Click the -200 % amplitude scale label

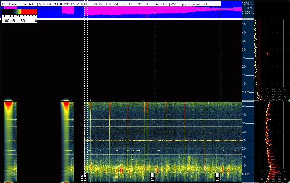tap(248, 12)
